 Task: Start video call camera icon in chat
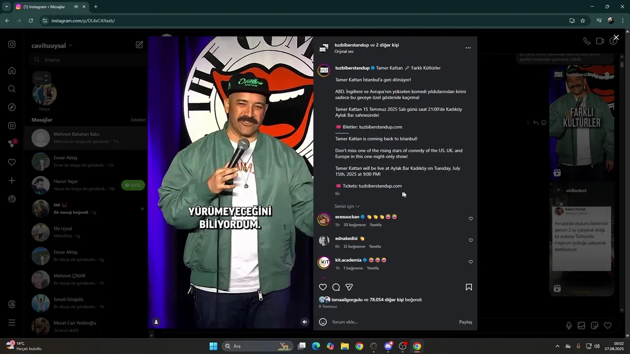(x=600, y=41)
